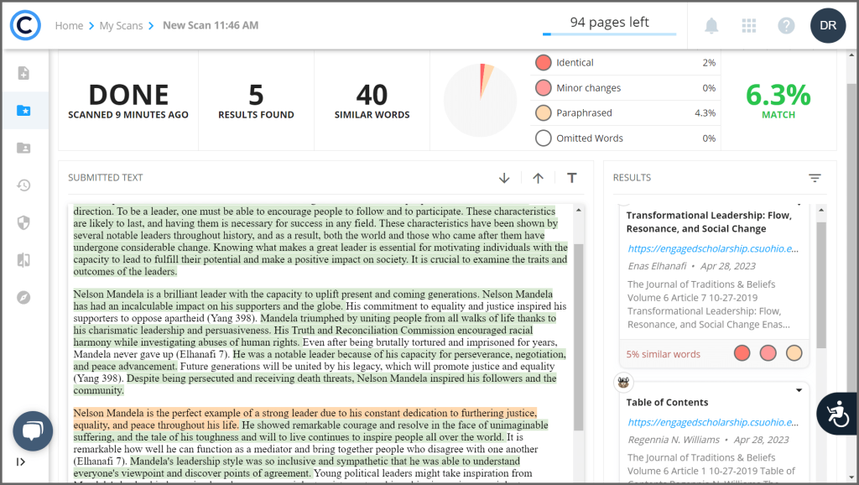Click the 5 RESULTS FOUND stat
The image size is (859, 485).
click(256, 101)
